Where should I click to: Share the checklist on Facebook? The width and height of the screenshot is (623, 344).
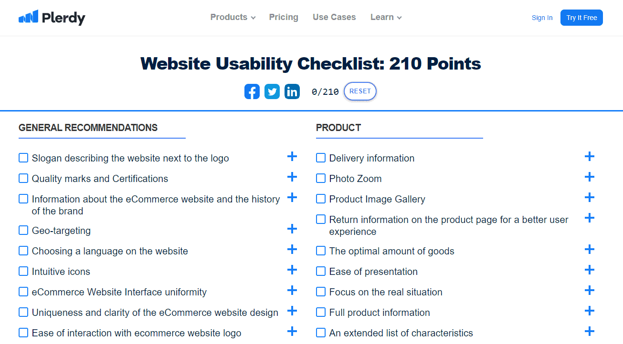(252, 91)
